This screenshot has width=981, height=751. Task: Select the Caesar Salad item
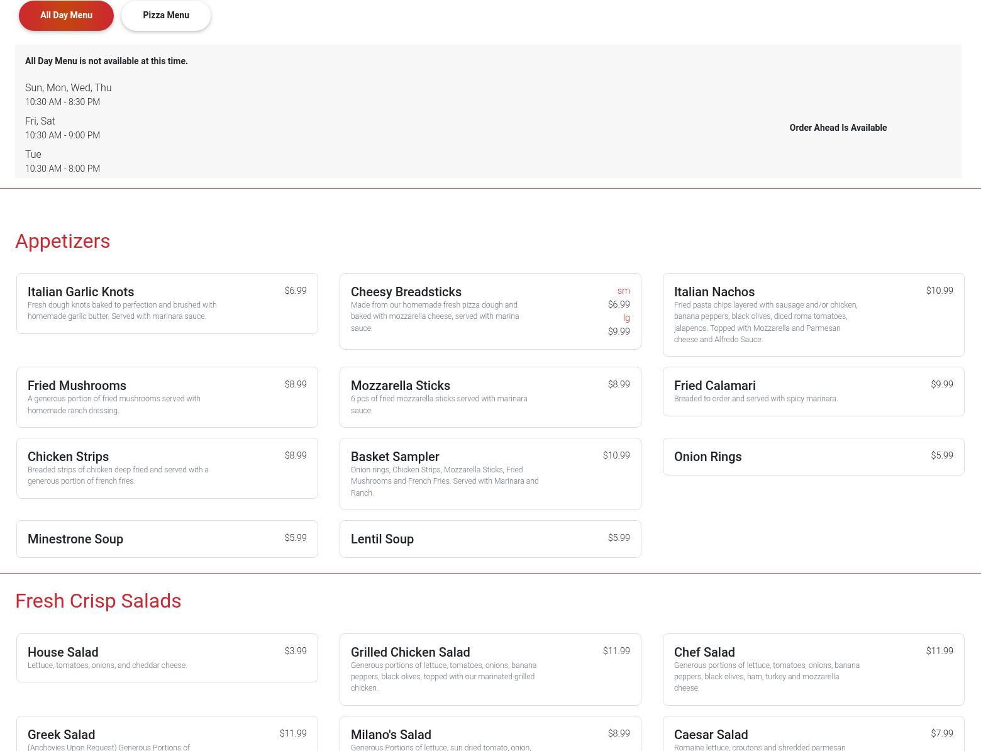point(813,735)
